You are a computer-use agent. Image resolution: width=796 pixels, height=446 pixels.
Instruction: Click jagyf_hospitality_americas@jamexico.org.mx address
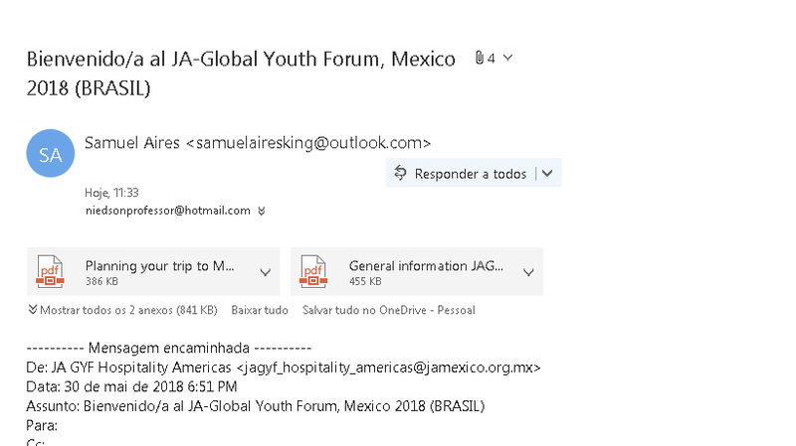pyautogui.click(x=388, y=367)
